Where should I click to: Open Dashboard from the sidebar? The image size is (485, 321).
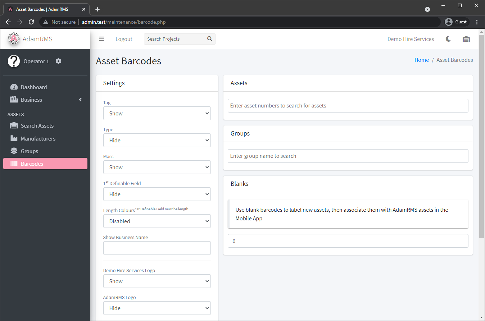(x=33, y=87)
